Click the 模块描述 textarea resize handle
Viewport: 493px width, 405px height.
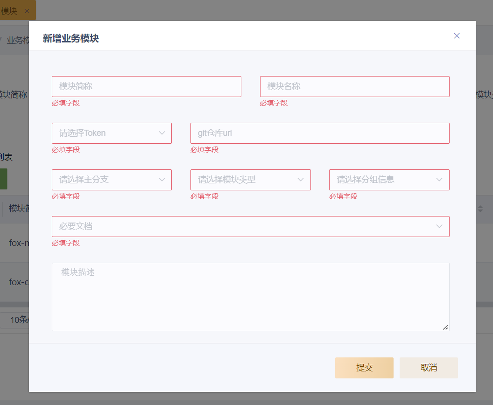(445, 328)
